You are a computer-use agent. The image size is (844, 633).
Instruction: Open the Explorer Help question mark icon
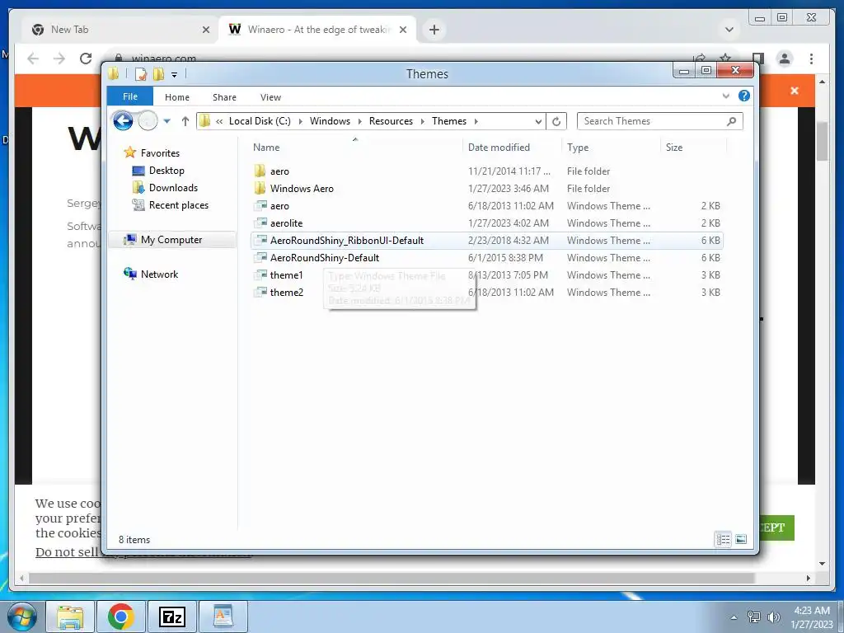744,96
